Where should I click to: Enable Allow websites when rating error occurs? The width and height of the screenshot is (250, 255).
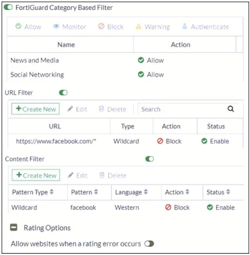149,244
